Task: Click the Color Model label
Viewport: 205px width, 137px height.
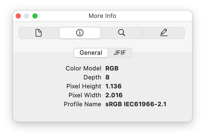Action: (83, 68)
